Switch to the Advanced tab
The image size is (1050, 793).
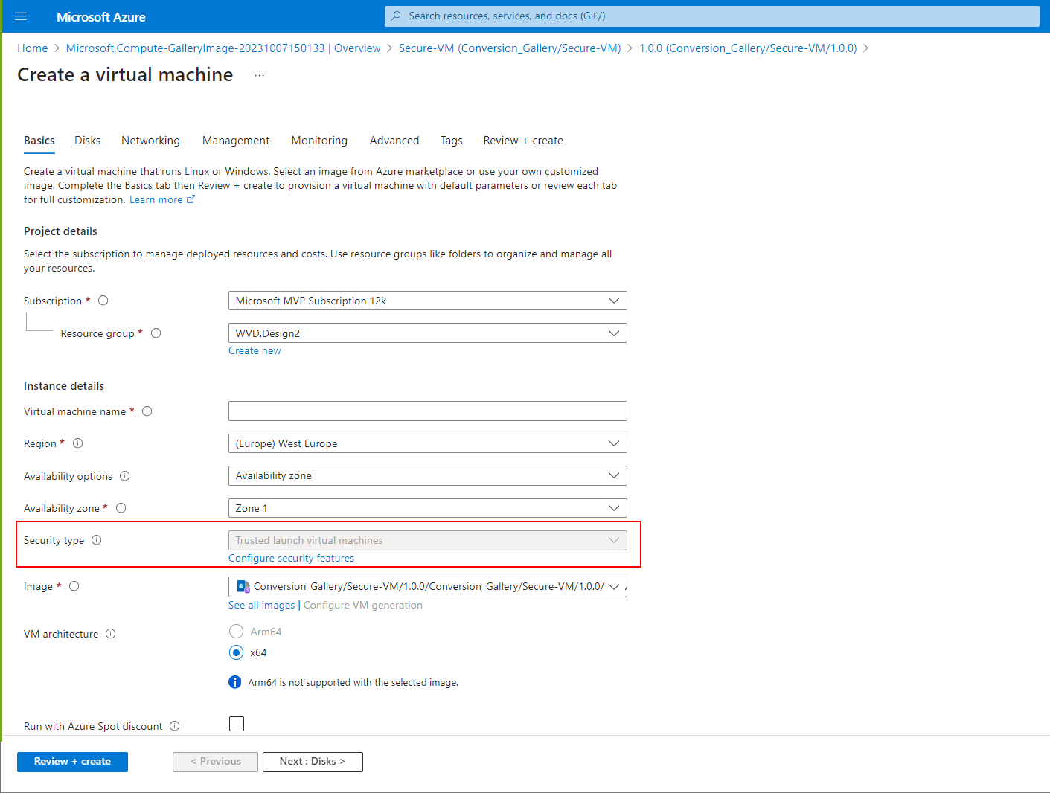[394, 141]
